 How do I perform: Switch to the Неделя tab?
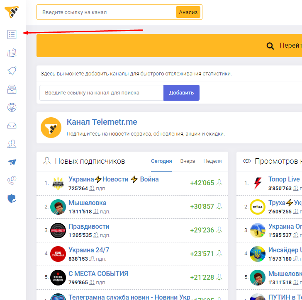(212, 161)
